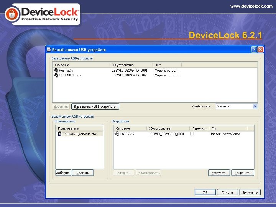Image resolution: width=276 pixels, height=207 pixels.
Task: Click "Модель устройства" type cell in white list
Action: pos(225,134)
